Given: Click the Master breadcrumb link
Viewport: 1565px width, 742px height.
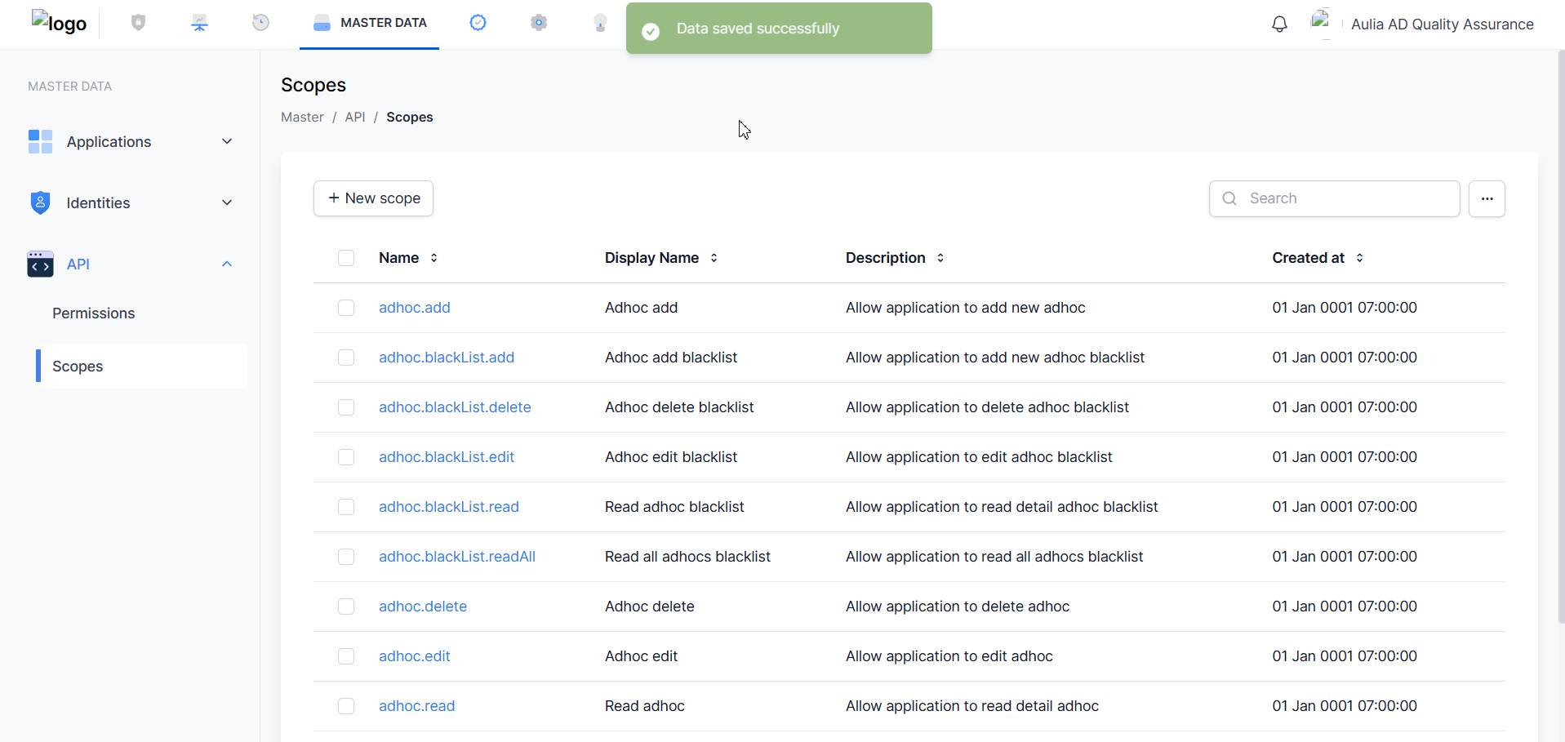Looking at the screenshot, I should (x=302, y=117).
